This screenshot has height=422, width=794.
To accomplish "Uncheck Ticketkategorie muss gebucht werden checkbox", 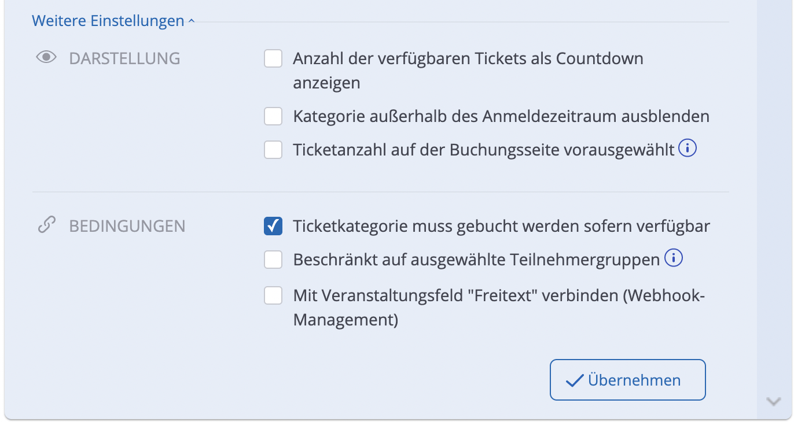I will [273, 226].
